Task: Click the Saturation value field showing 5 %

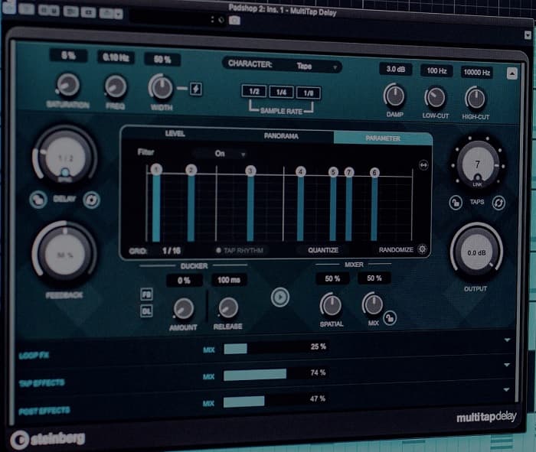Action: tap(68, 55)
